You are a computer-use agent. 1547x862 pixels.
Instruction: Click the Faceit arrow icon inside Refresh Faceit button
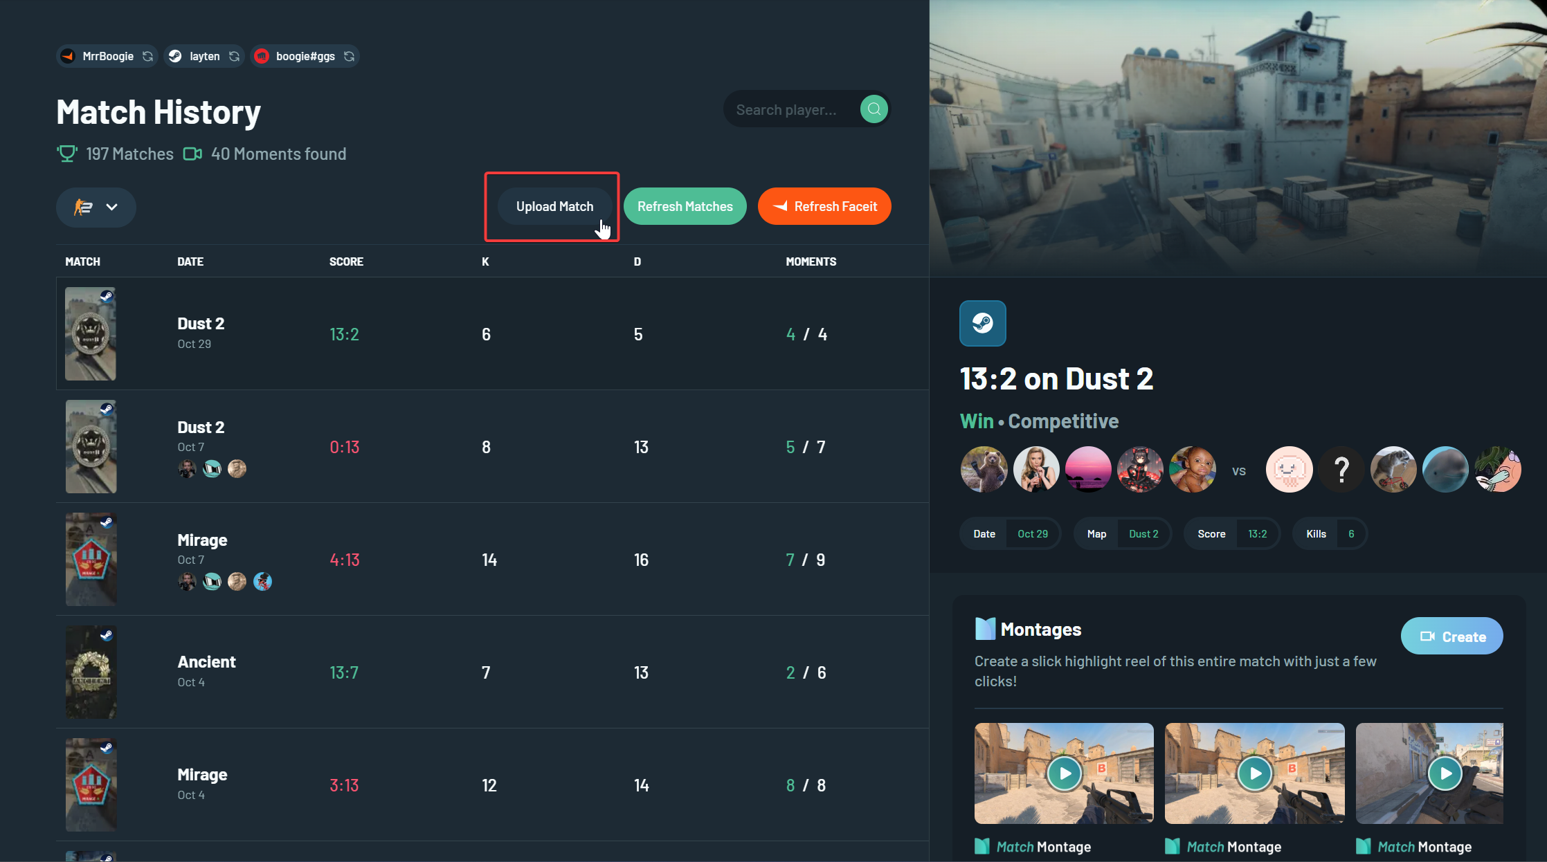click(x=781, y=205)
